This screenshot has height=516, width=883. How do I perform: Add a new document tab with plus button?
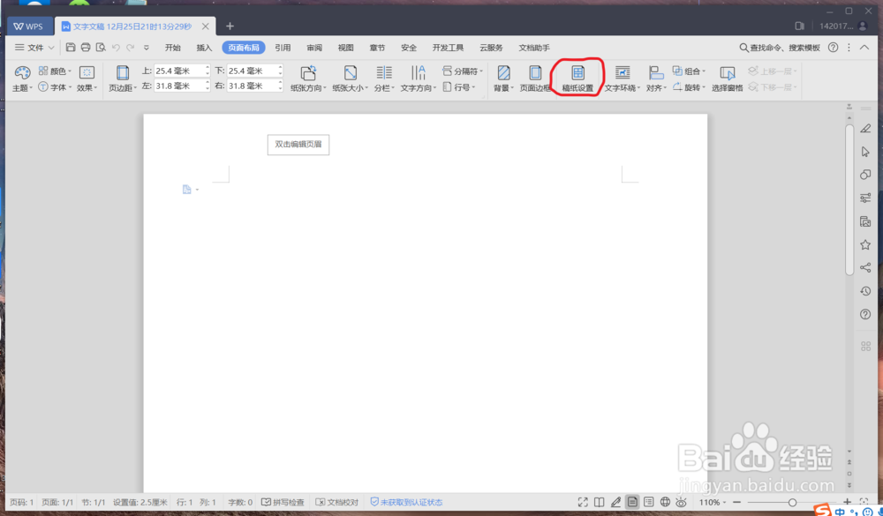tap(230, 26)
